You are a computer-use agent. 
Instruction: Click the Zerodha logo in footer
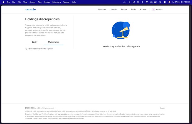pos(30,108)
